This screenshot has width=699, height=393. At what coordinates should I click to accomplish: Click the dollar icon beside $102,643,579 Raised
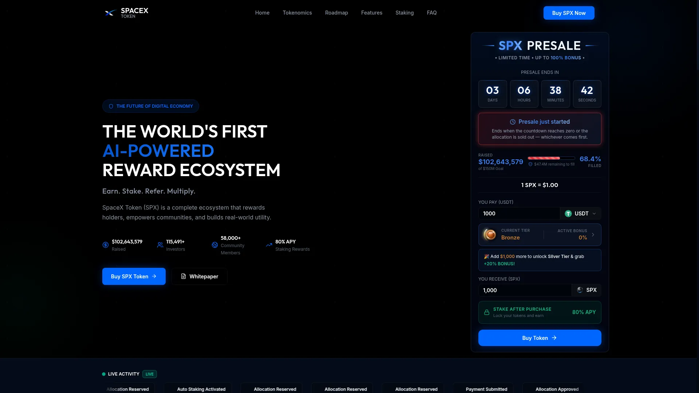pyautogui.click(x=106, y=245)
